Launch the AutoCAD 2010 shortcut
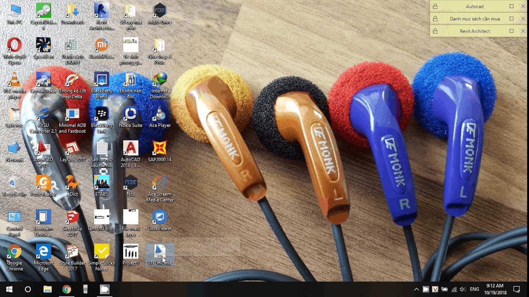 43,154
